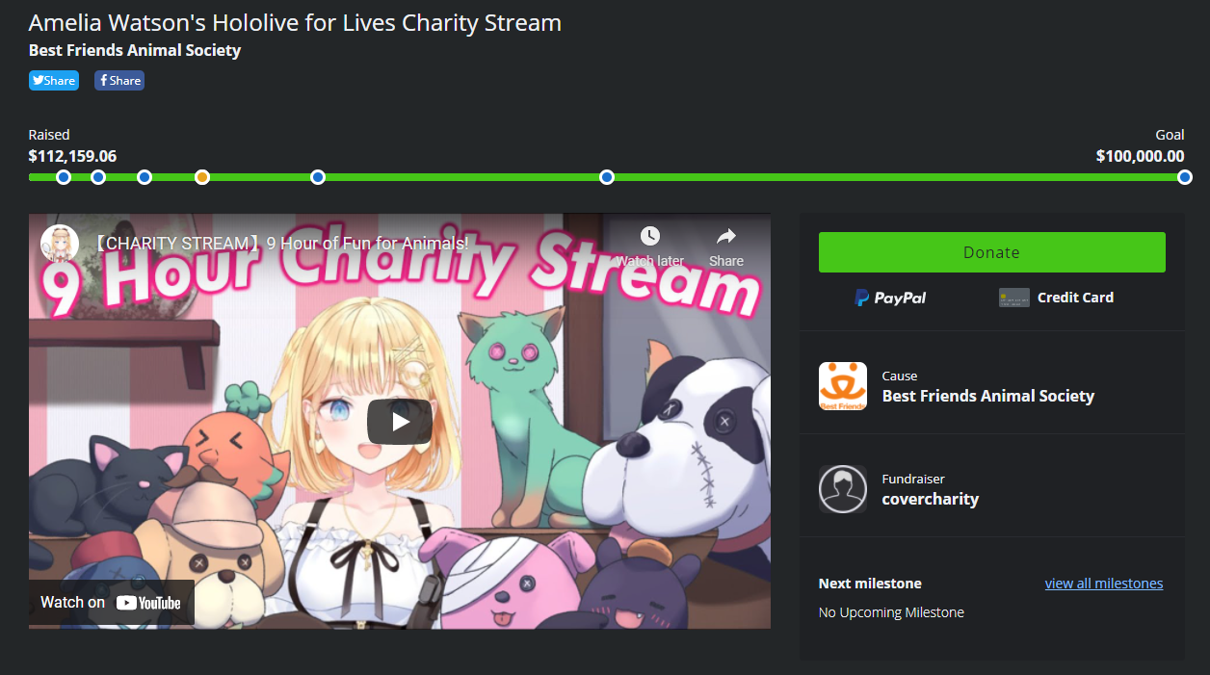1210x675 pixels.
Task: Click the milestone marker near the bar's middle
Action: (607, 177)
